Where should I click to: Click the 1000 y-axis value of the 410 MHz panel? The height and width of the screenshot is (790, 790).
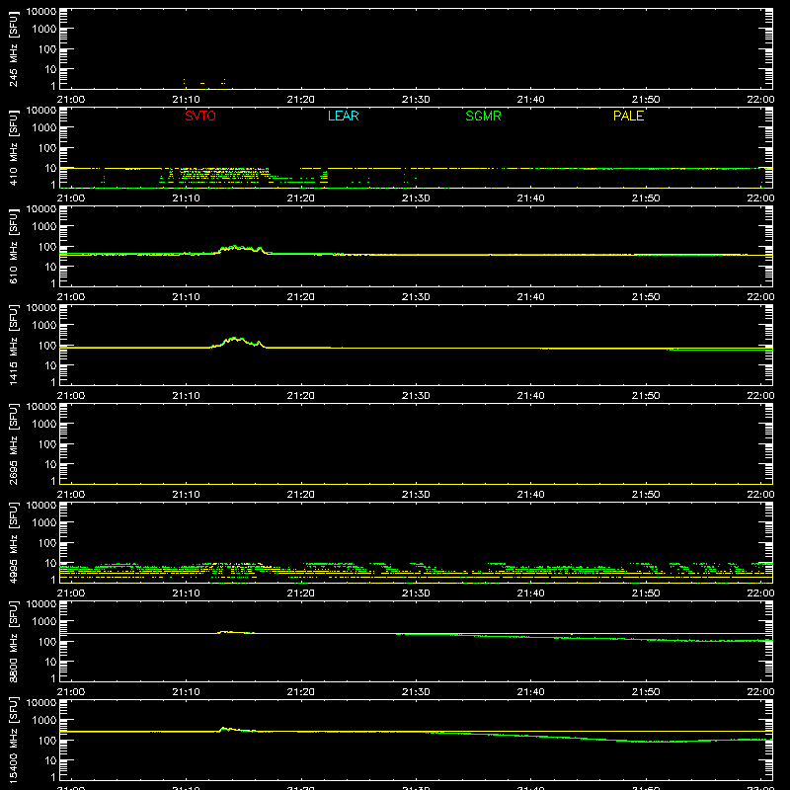pos(44,128)
